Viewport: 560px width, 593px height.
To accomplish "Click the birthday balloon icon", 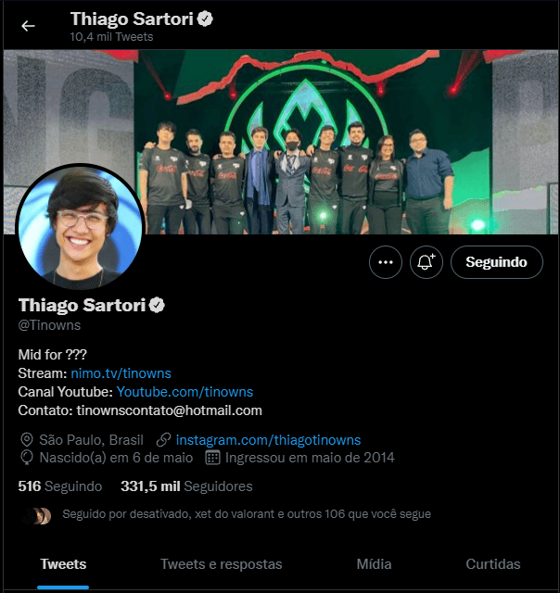I will [x=27, y=458].
